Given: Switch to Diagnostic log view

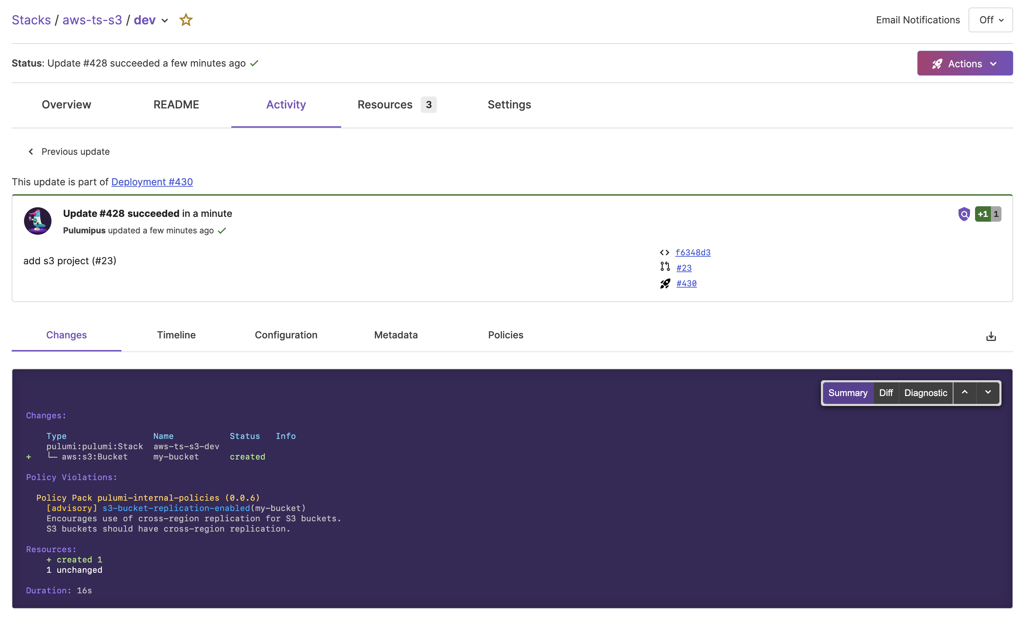Looking at the screenshot, I should 926,393.
